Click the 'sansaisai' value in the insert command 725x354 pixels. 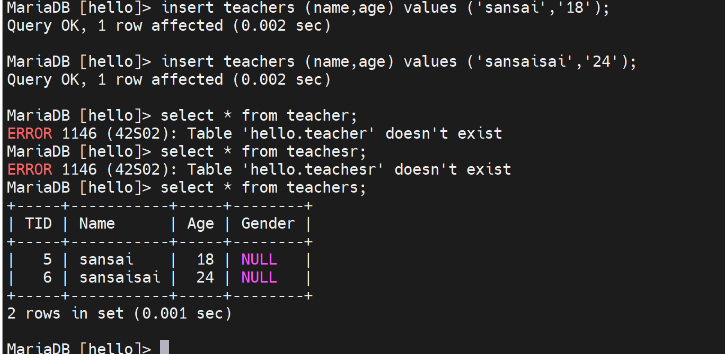pyautogui.click(x=517, y=62)
